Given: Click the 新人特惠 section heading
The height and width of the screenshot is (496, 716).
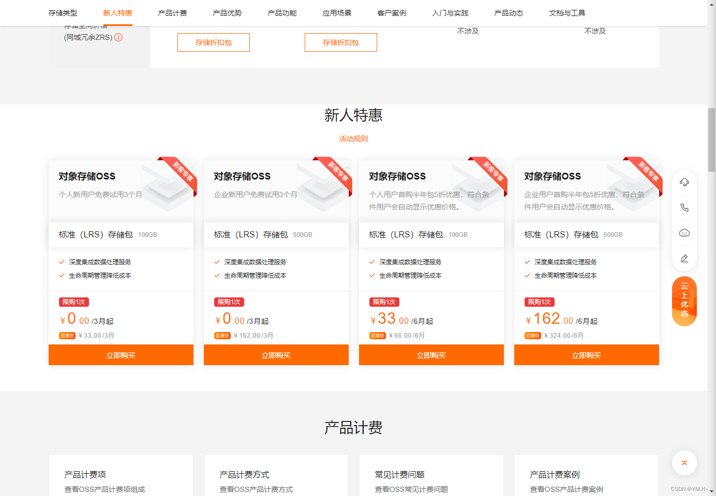Looking at the screenshot, I should (x=353, y=115).
